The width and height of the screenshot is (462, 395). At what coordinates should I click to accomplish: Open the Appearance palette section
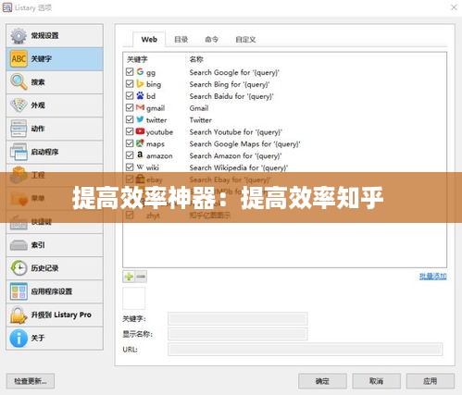[19, 105]
